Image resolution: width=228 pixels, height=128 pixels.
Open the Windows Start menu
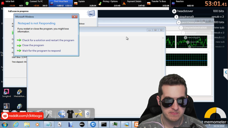[x=5, y=125]
